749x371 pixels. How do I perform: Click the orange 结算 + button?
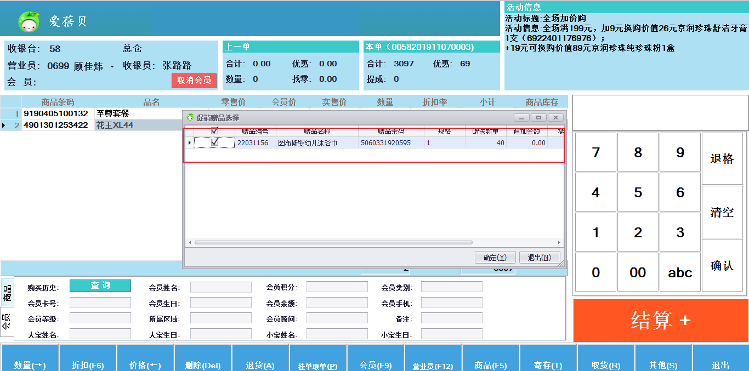[x=661, y=321]
